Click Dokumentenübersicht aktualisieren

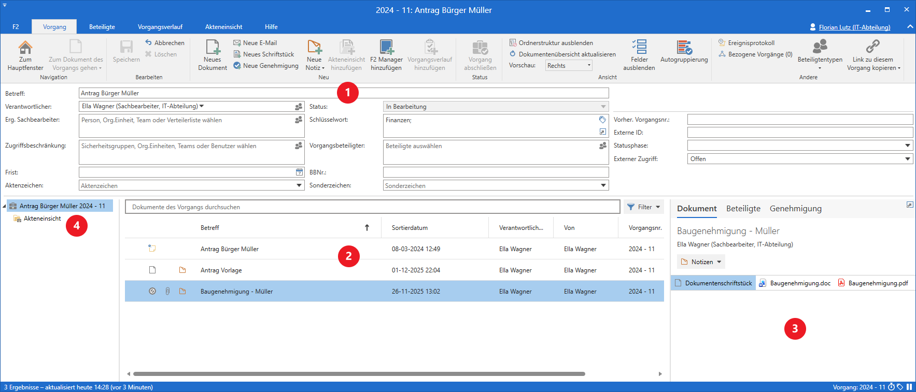point(562,54)
